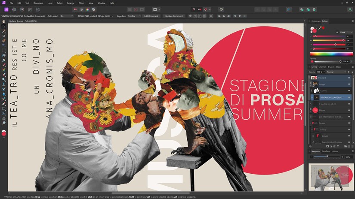355x199 pixels.
Task: Switch to the Histogram tab
Action: [x=315, y=21]
